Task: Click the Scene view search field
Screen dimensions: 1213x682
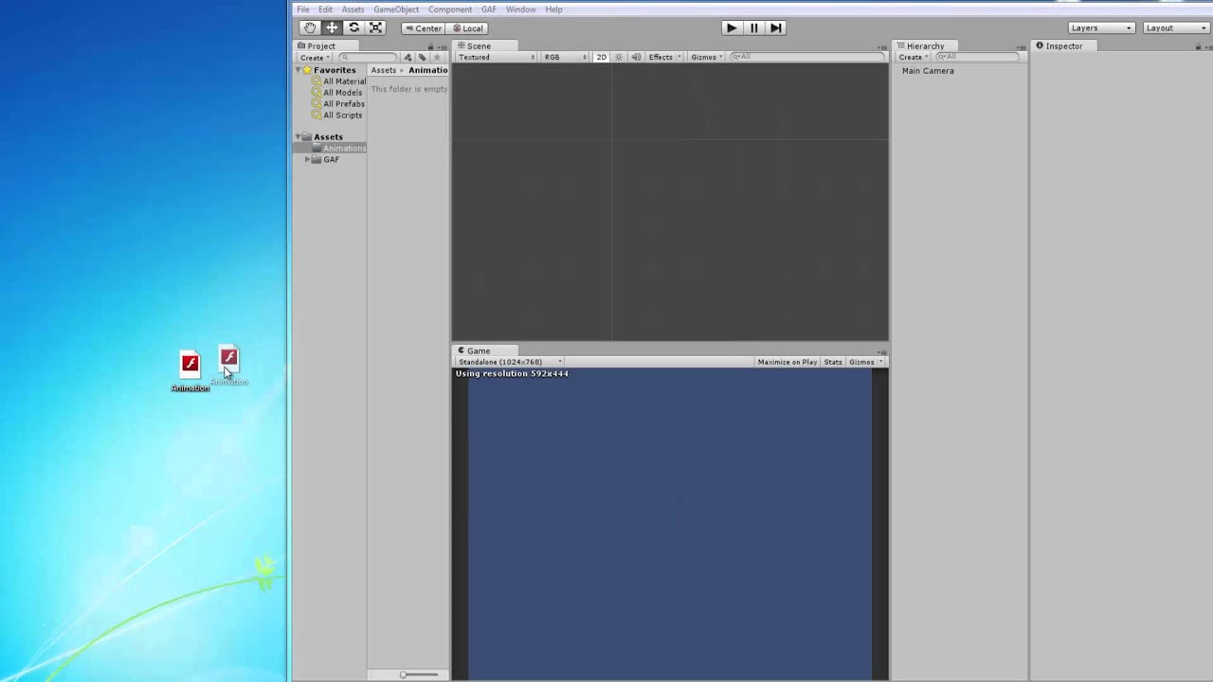Action: point(806,57)
